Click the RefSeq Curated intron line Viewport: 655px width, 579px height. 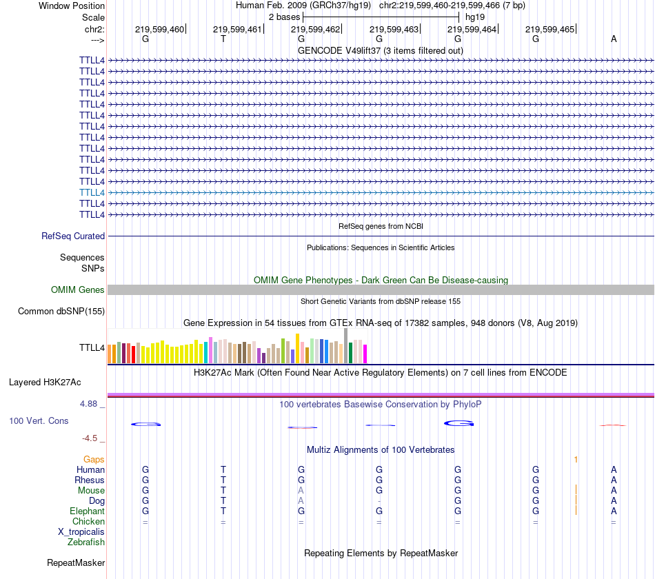tap(381, 236)
